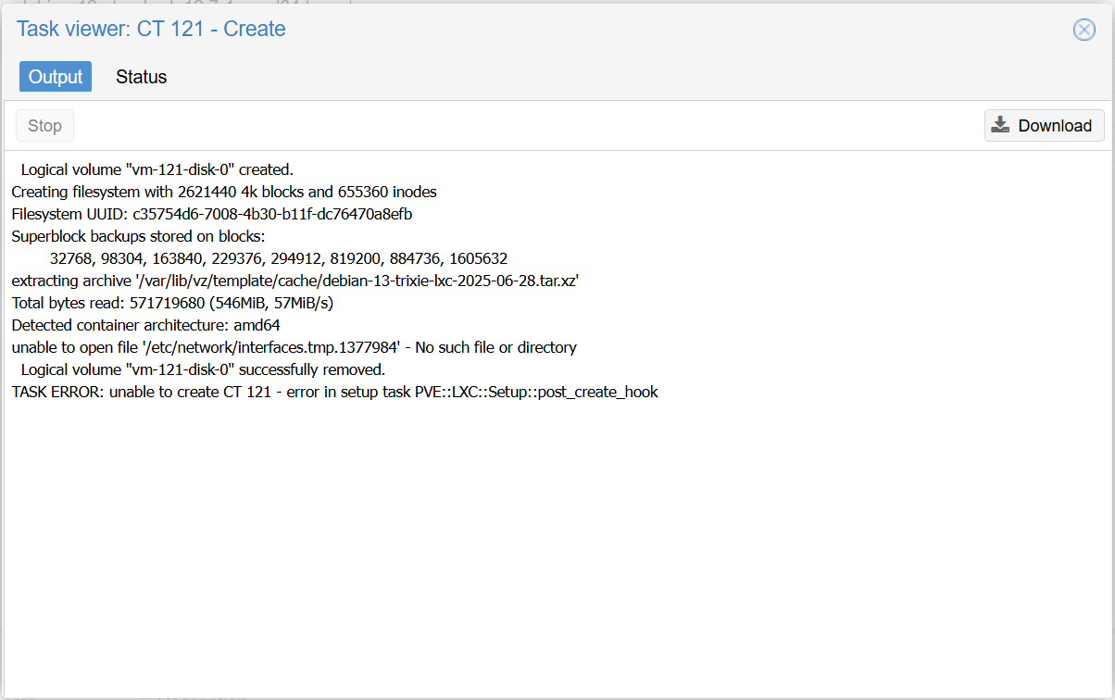The height and width of the screenshot is (700, 1115).
Task: Click the 'TASK ERROR: unable to create CT 121' line
Action: [334, 392]
